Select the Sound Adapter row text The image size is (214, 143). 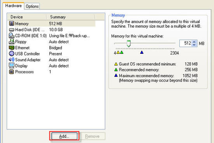tap(28, 60)
